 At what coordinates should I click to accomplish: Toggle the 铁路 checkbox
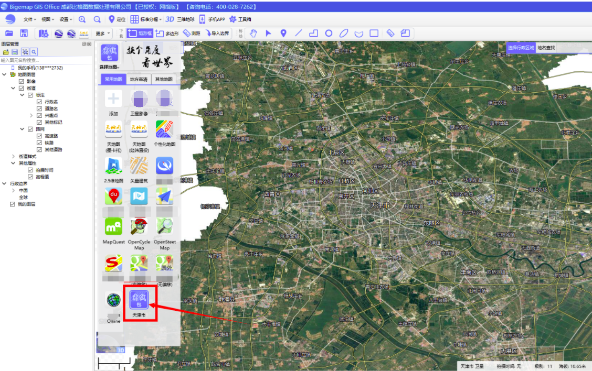click(39, 143)
